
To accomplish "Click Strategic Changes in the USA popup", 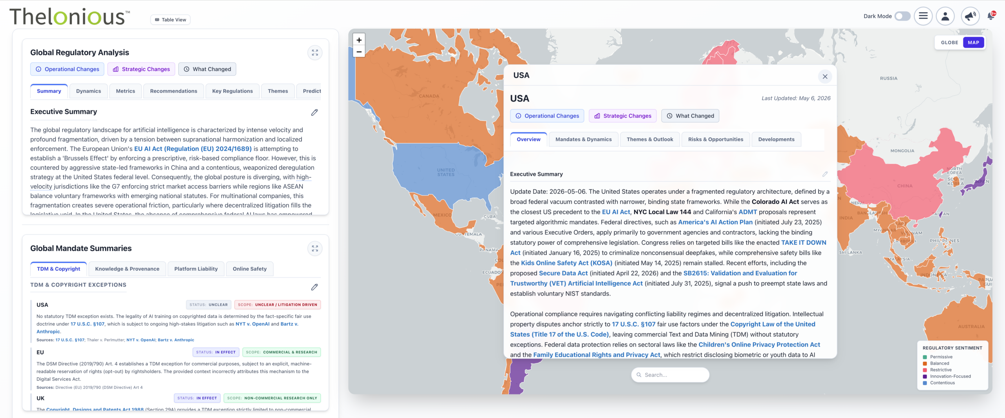I will click(x=623, y=116).
